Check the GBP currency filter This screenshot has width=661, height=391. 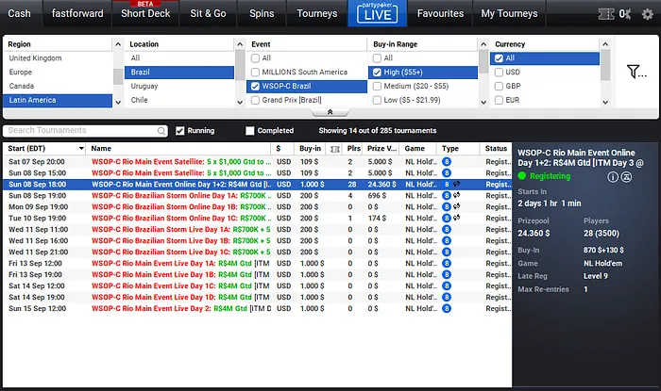point(499,86)
